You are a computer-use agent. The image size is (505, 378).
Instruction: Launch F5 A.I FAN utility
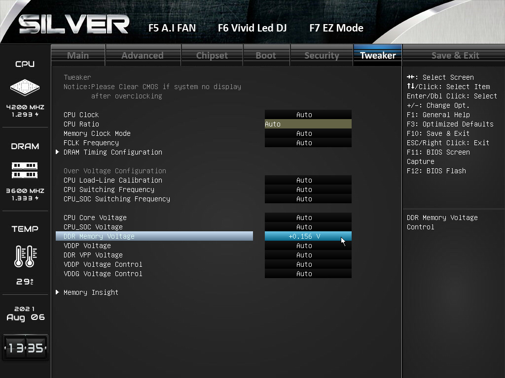[x=172, y=28]
